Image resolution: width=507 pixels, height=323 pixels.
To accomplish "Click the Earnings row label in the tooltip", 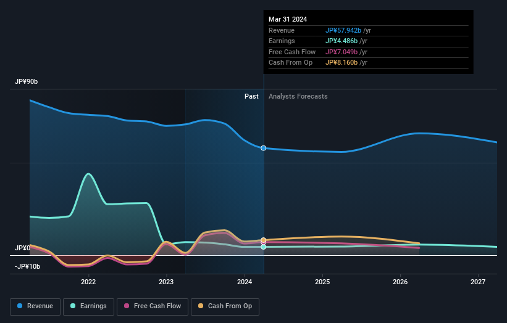I will pos(282,41).
